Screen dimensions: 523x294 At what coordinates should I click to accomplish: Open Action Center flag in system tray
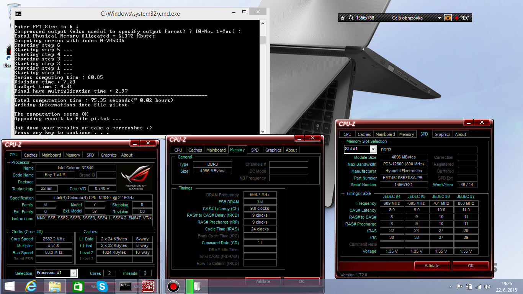pos(460,286)
